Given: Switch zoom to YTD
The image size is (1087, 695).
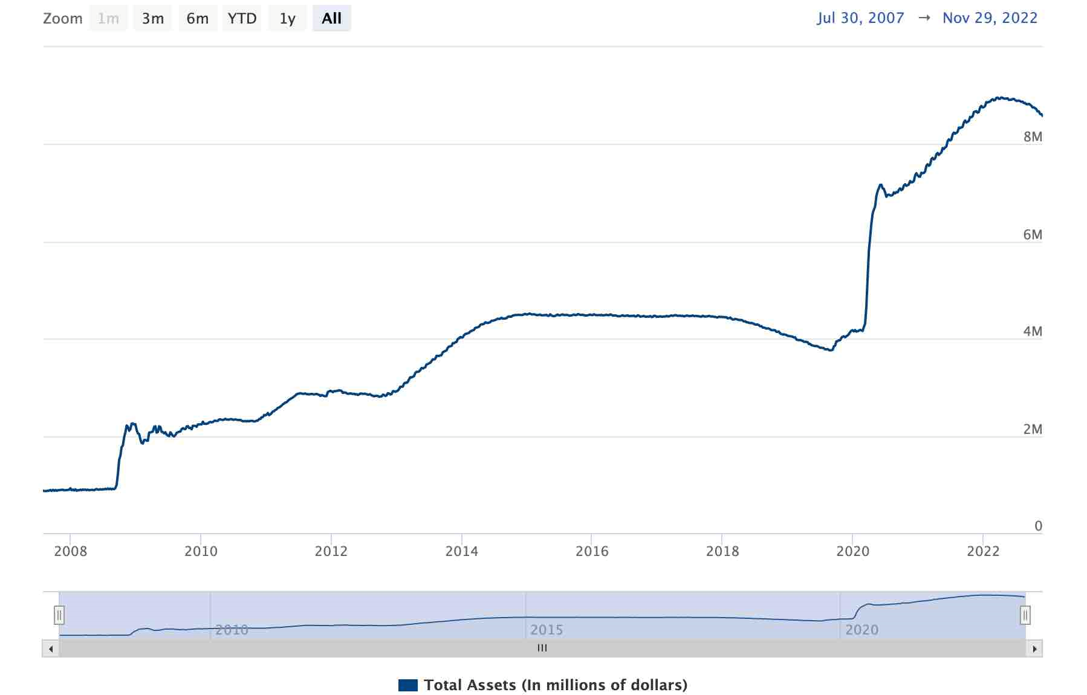Looking at the screenshot, I should pyautogui.click(x=242, y=19).
